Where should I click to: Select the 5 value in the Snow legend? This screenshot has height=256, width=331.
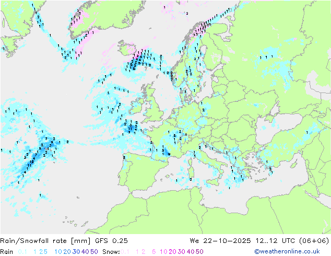click(x=153, y=252)
